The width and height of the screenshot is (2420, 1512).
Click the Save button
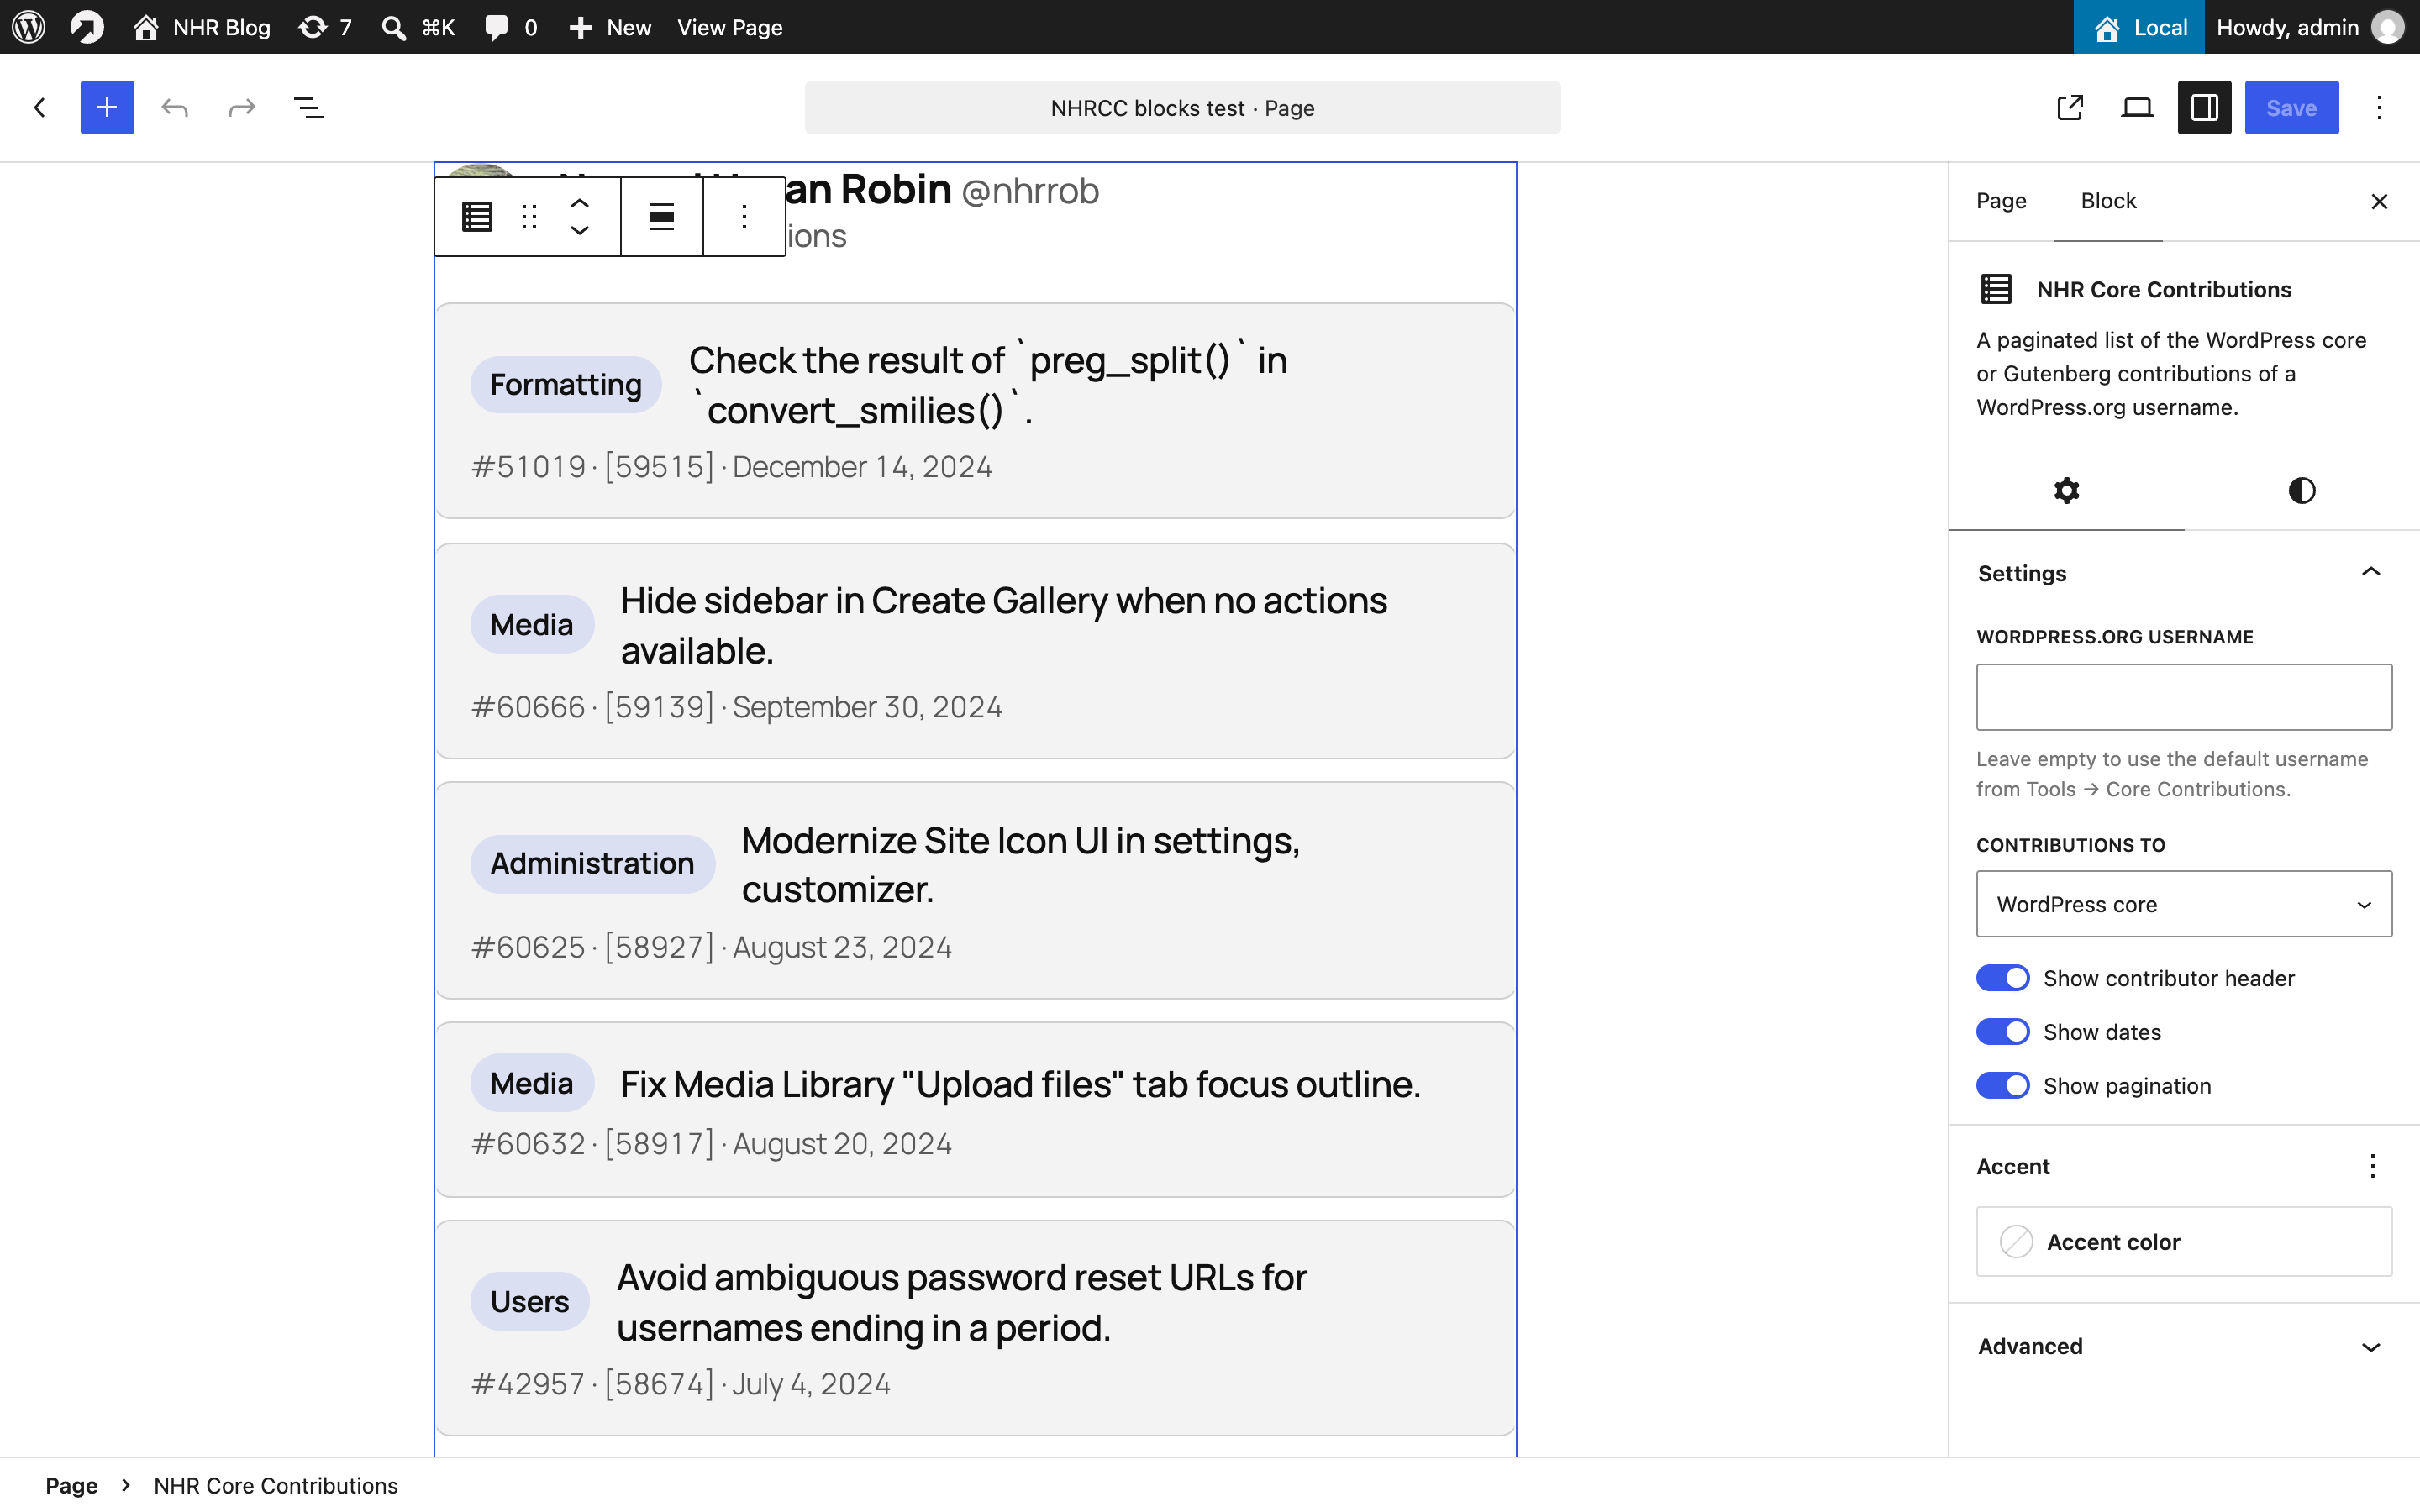[2291, 107]
